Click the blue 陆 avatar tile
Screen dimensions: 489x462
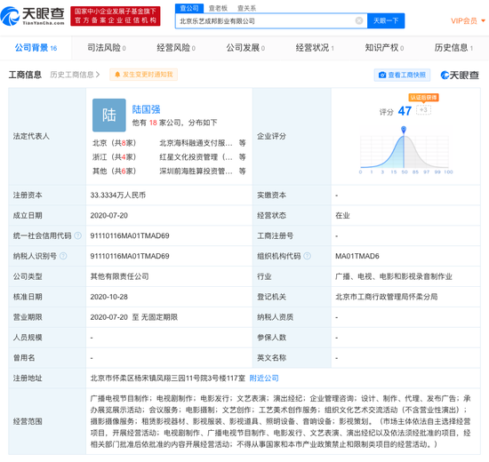point(109,115)
